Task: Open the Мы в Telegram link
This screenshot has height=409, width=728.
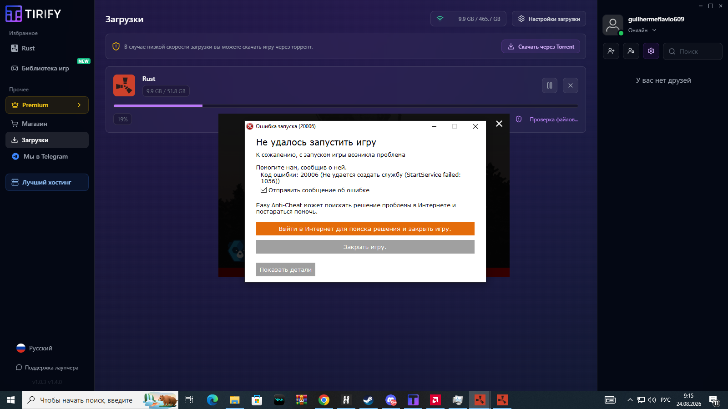Action: coord(40,156)
